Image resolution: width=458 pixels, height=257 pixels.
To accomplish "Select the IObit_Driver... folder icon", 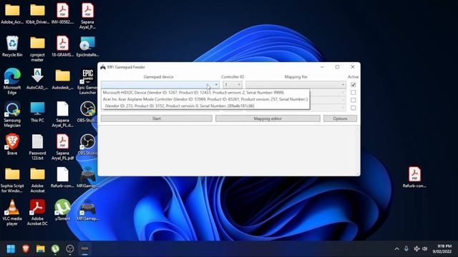I will click(37, 14).
